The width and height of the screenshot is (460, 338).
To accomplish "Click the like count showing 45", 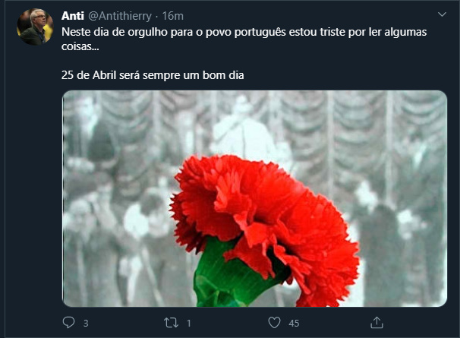I will (294, 324).
